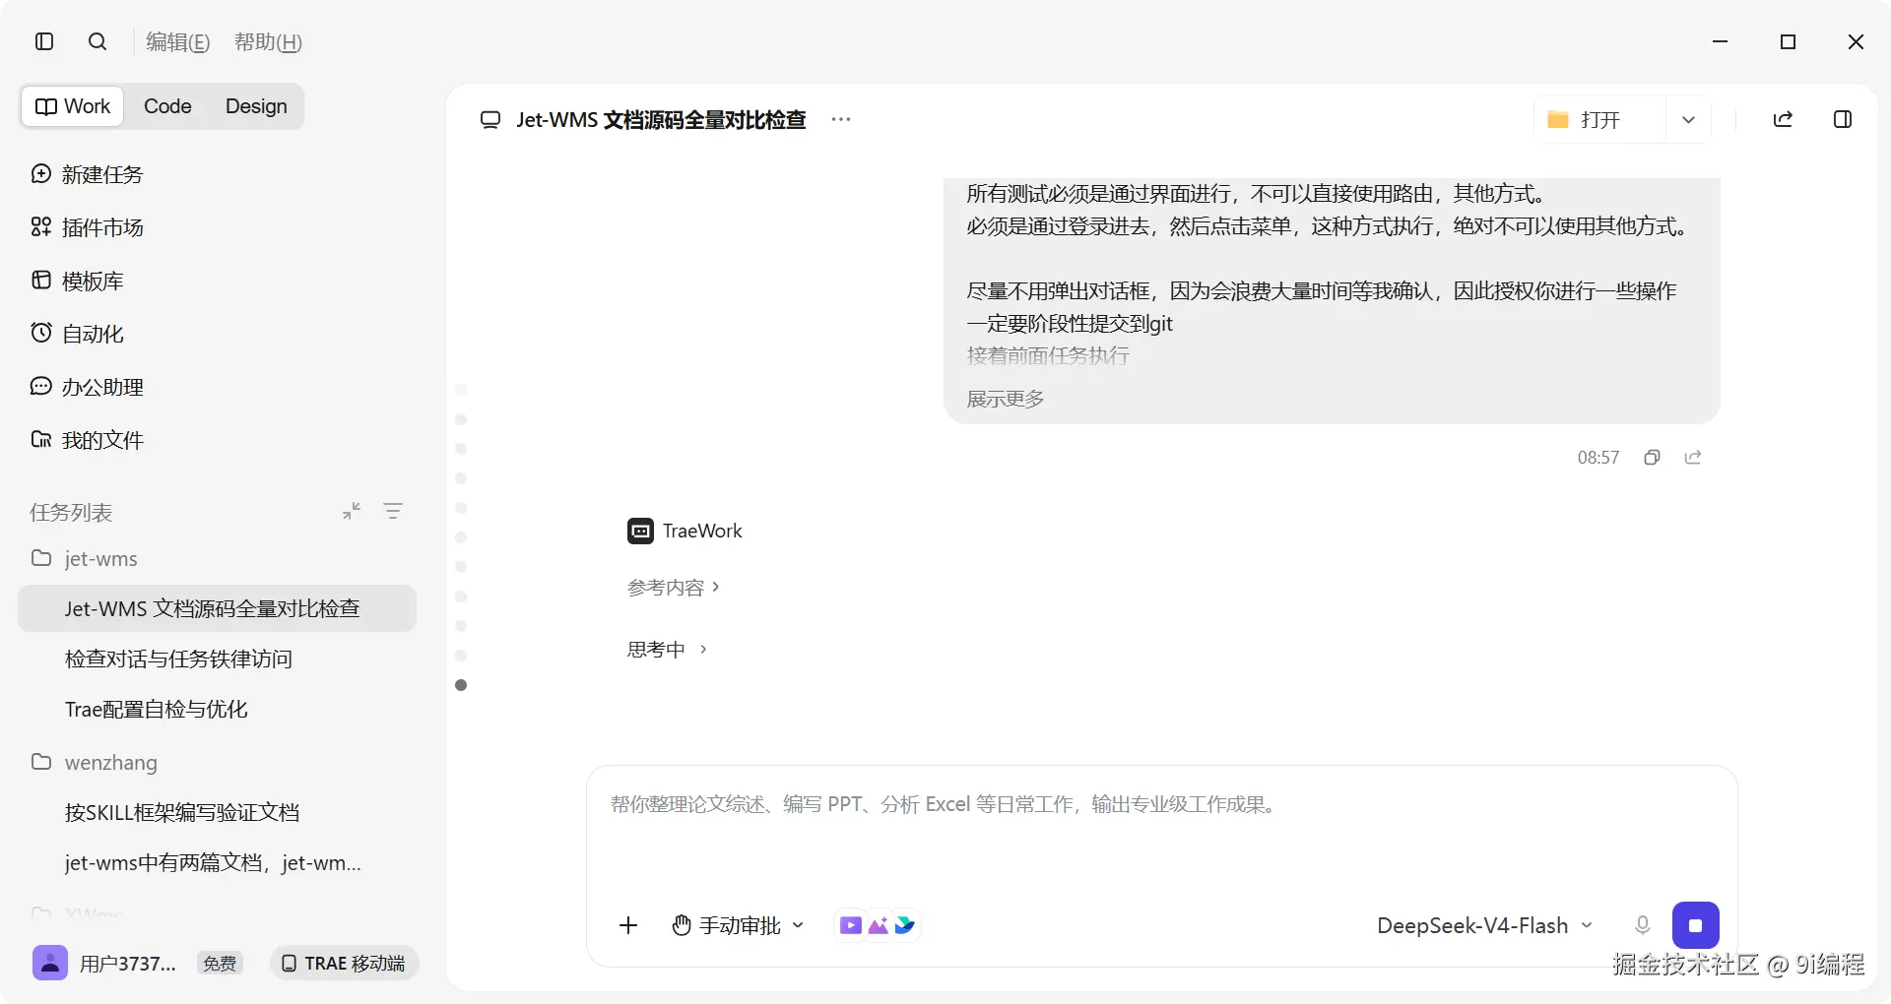
Task: Open the task list filter icon
Action: tap(393, 511)
